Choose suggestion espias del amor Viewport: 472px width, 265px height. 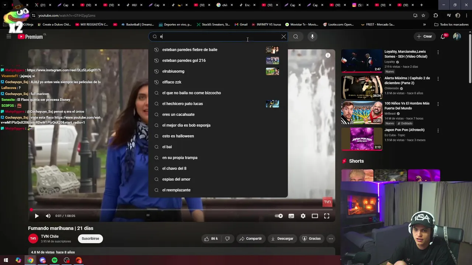point(218,179)
